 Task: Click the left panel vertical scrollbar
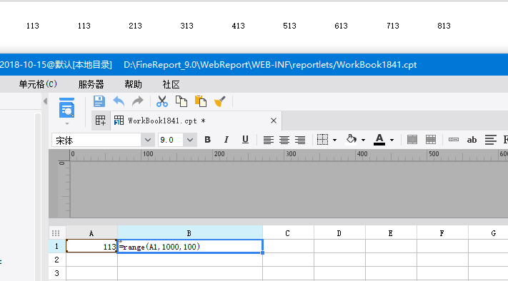click(38, 198)
